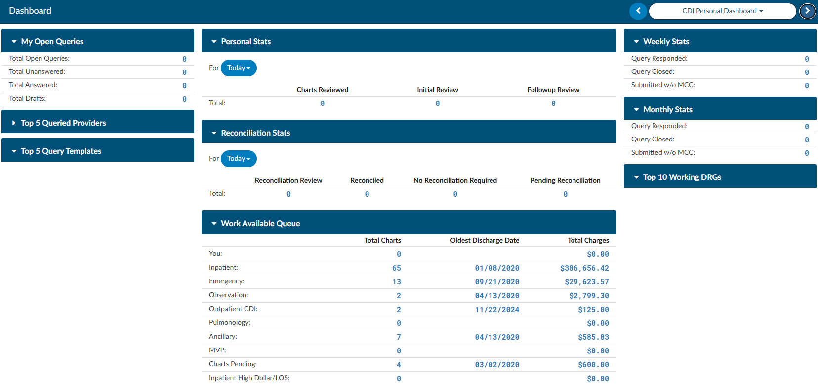Collapse the My Open Queries panel
Image resolution: width=818 pixels, height=384 pixels.
pos(98,41)
